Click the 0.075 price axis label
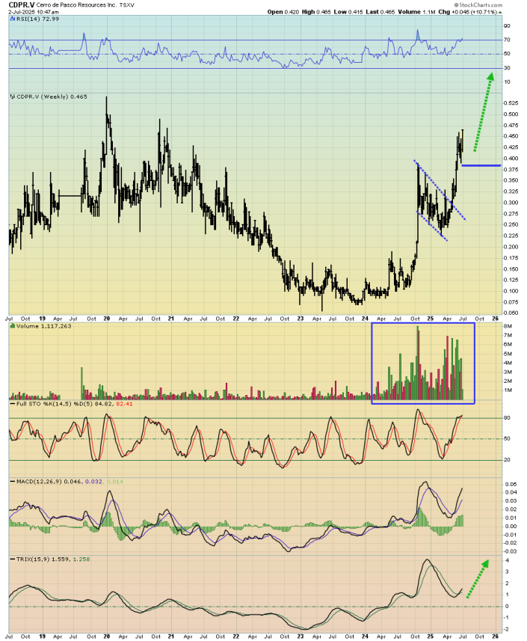Image resolution: width=527 pixels, height=641 pixels. (x=511, y=301)
